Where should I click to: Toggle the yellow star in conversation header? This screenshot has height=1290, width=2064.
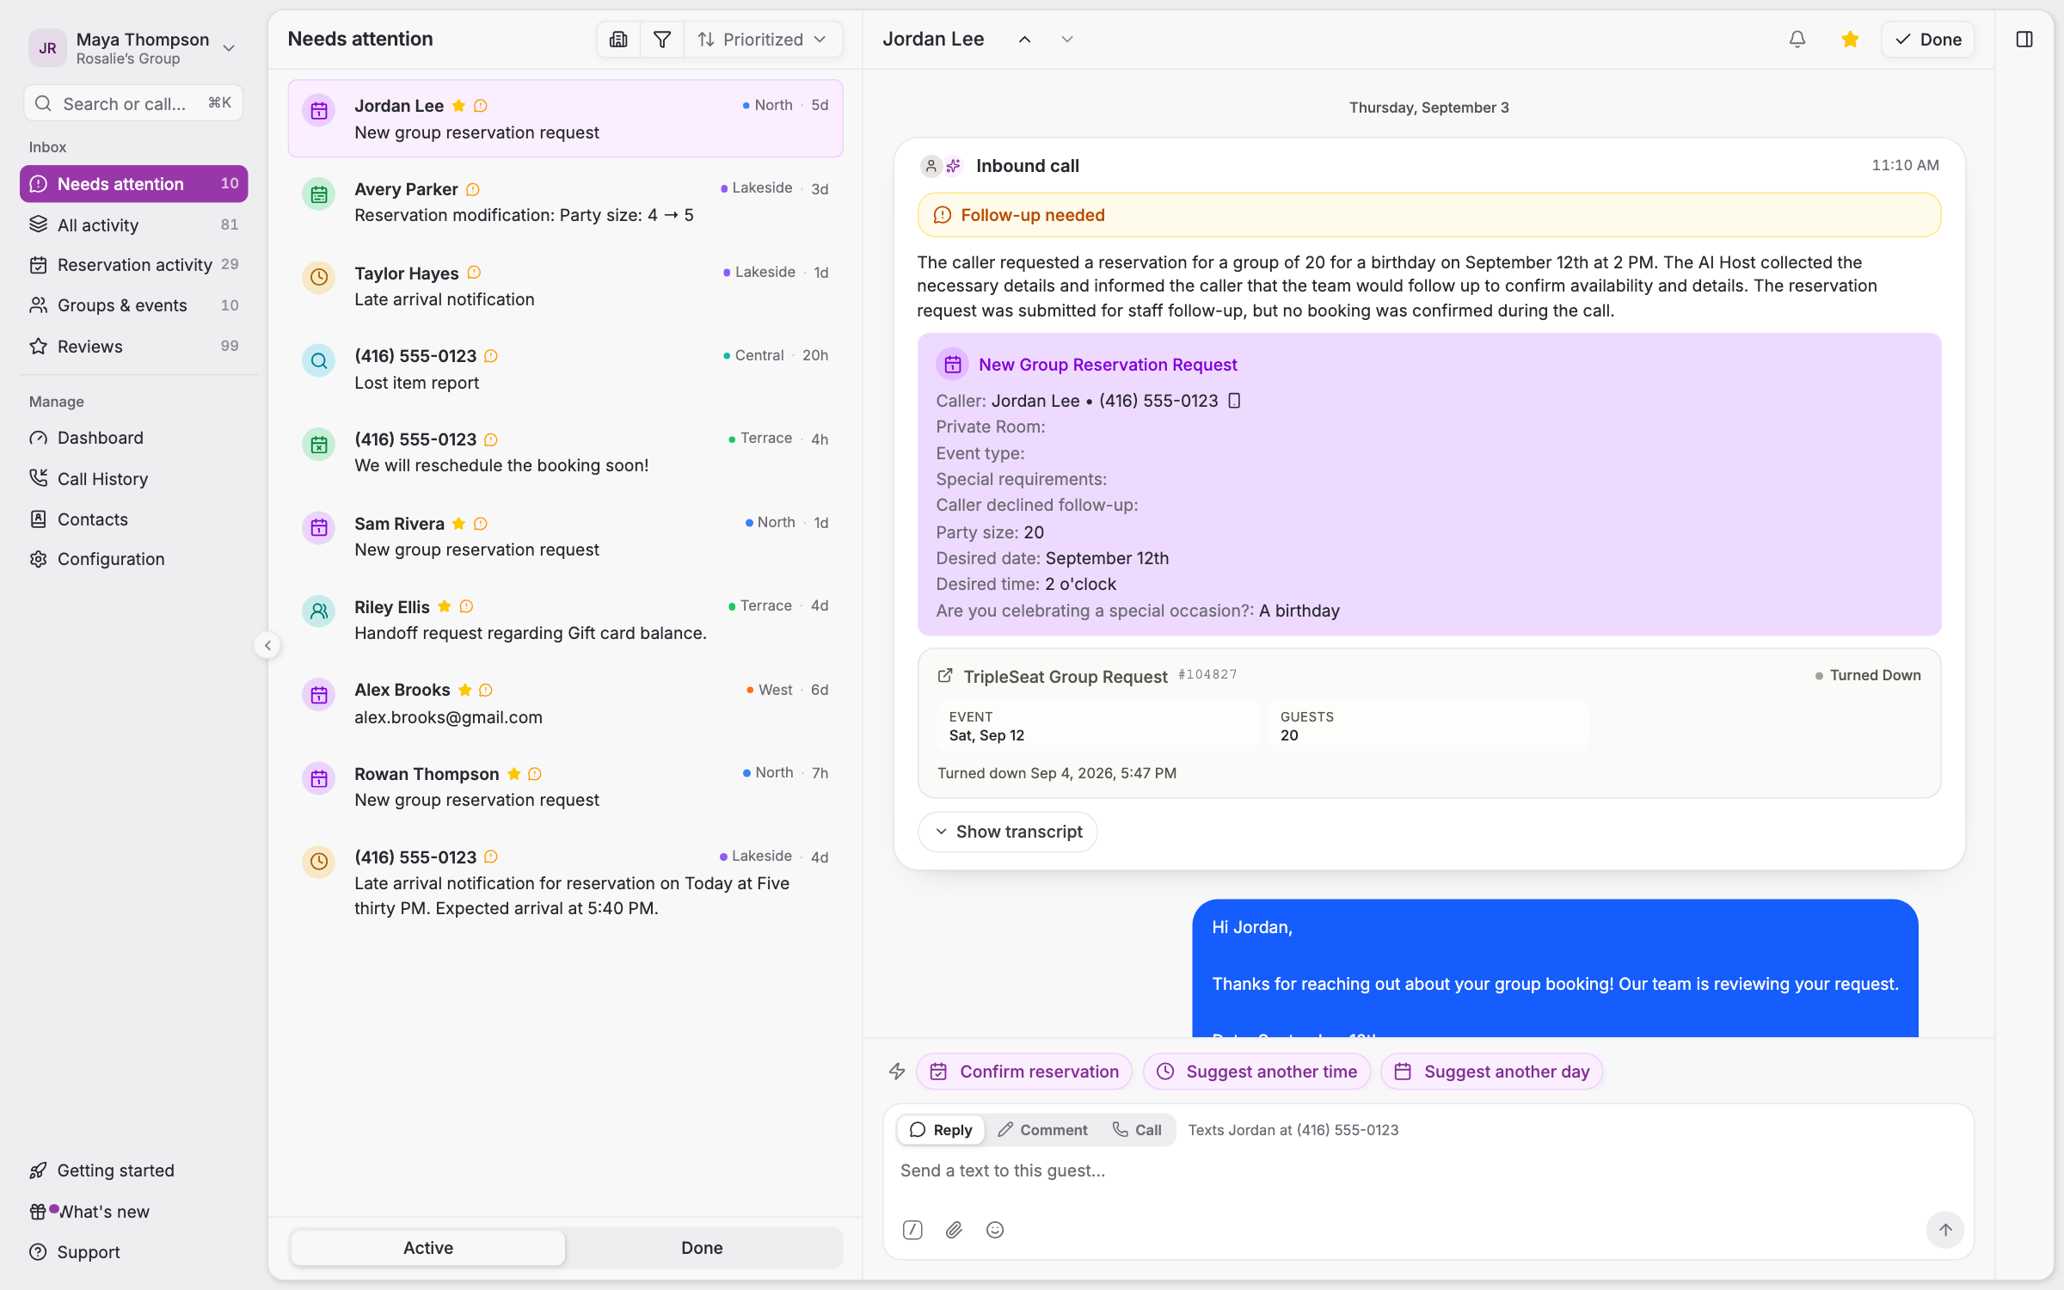[1850, 40]
